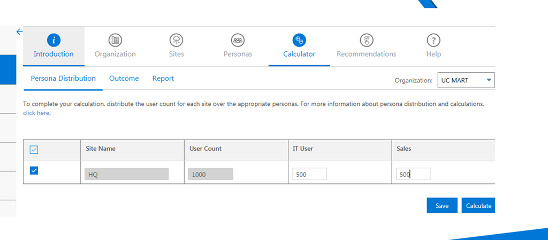Click the HQ Site Name field

[126, 174]
